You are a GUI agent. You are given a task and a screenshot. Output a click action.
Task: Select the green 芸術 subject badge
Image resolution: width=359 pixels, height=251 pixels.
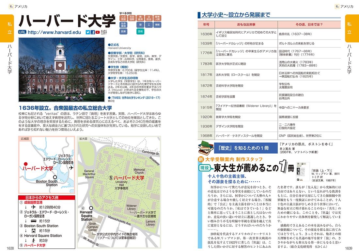(140, 31)
